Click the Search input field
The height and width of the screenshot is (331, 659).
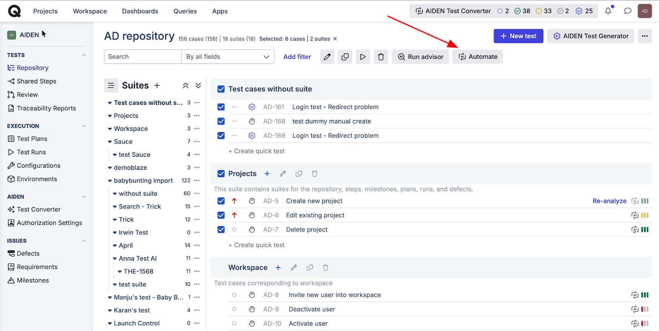coord(143,57)
